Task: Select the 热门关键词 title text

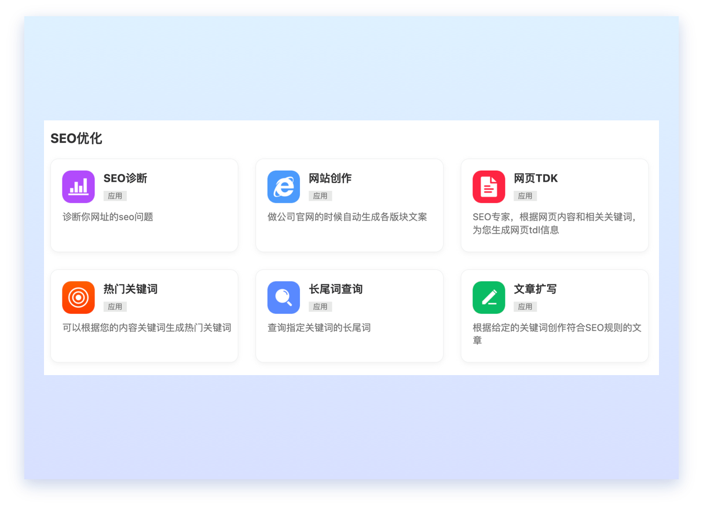Action: (130, 289)
